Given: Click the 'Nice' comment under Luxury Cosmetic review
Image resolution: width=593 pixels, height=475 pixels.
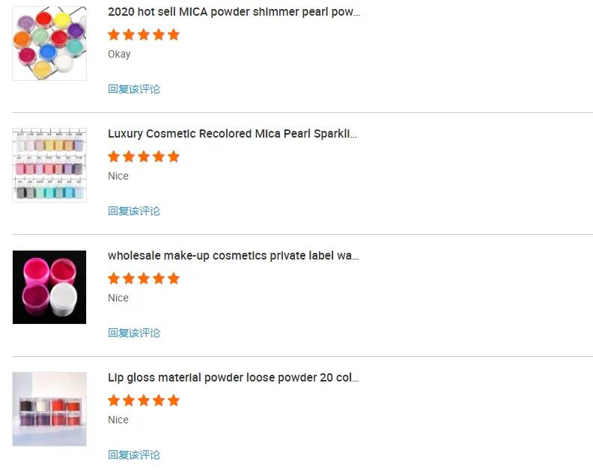Looking at the screenshot, I should pyautogui.click(x=118, y=176).
